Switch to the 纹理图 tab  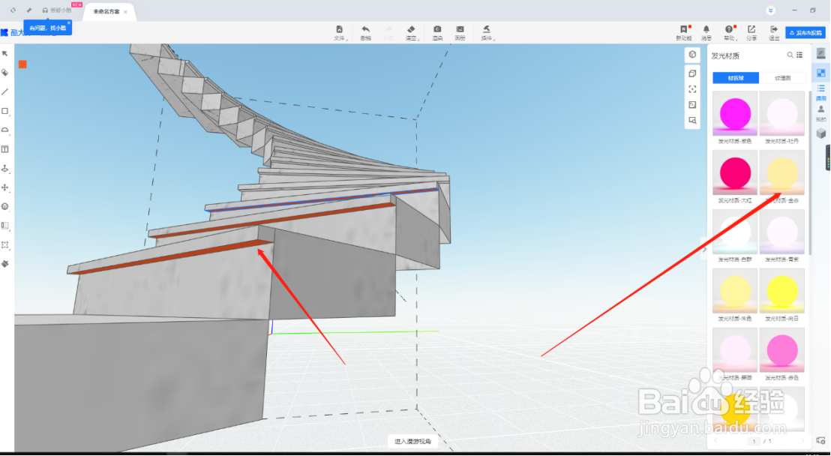click(783, 78)
